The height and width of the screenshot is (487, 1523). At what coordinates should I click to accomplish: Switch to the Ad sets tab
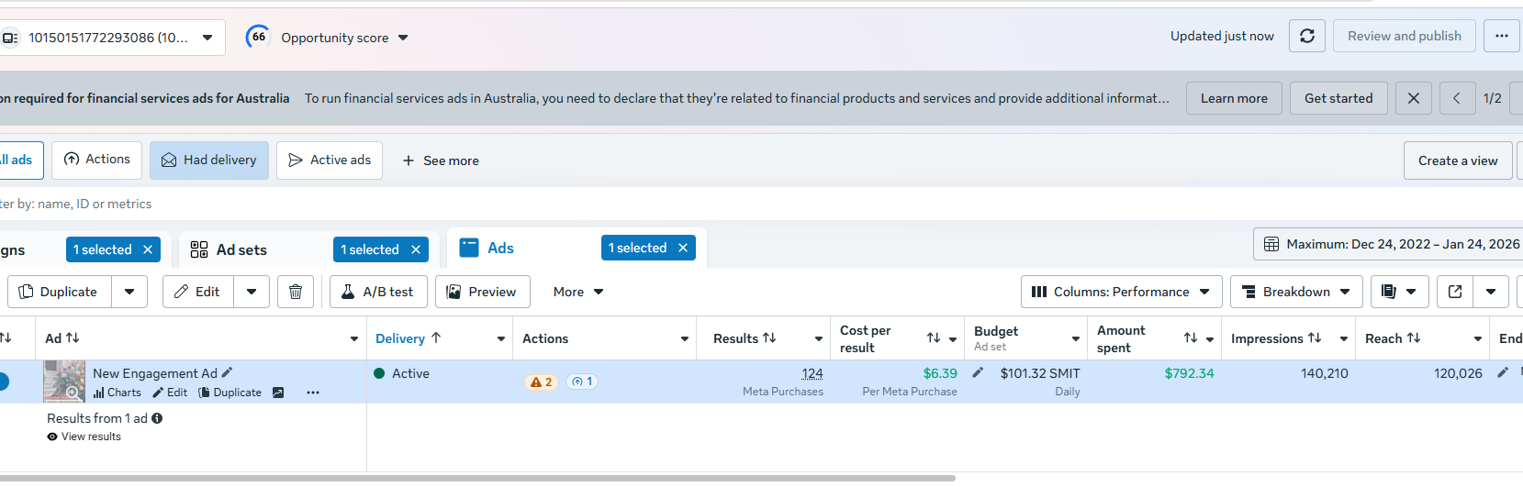coord(241,249)
